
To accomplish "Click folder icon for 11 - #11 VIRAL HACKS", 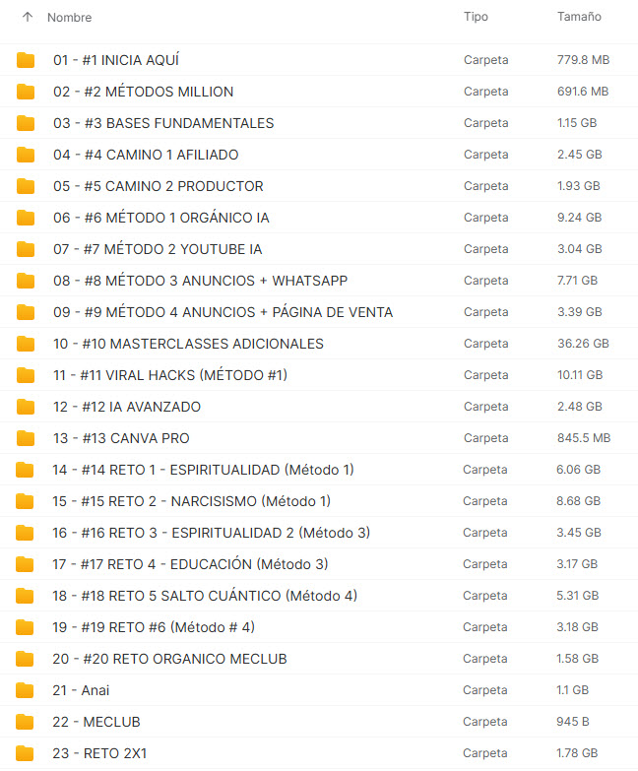I will click(26, 375).
